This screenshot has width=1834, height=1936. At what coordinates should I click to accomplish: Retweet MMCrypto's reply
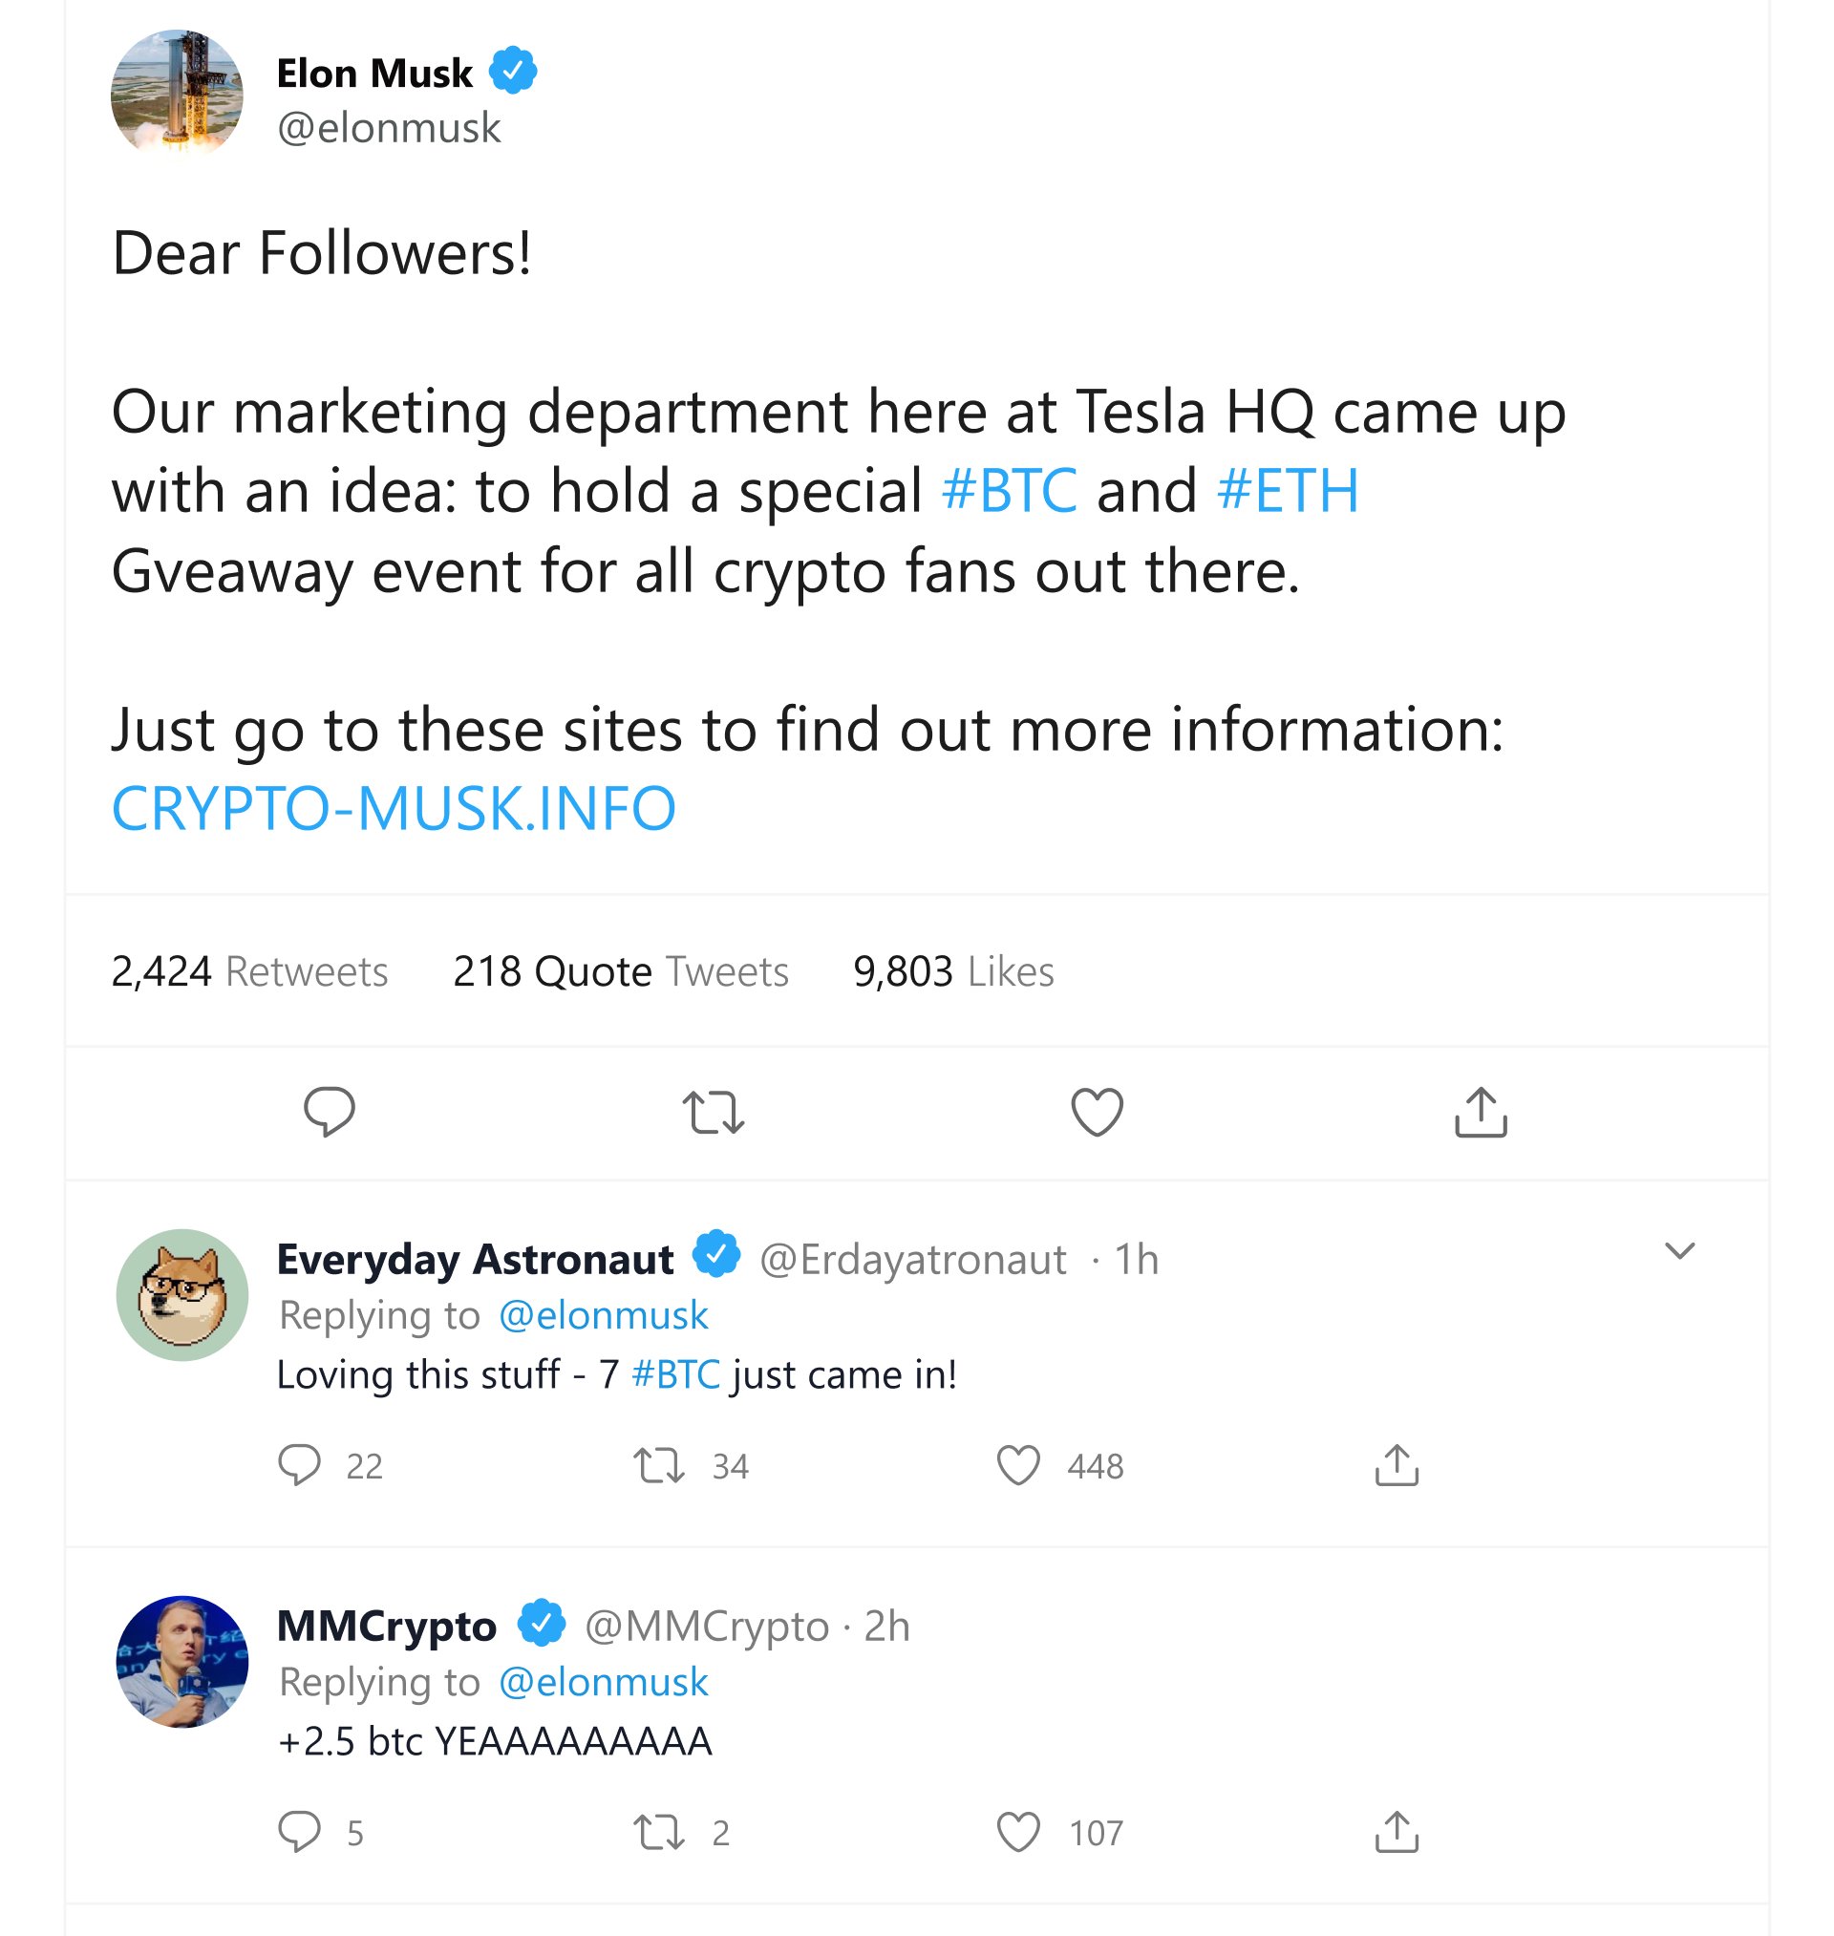point(659,1833)
